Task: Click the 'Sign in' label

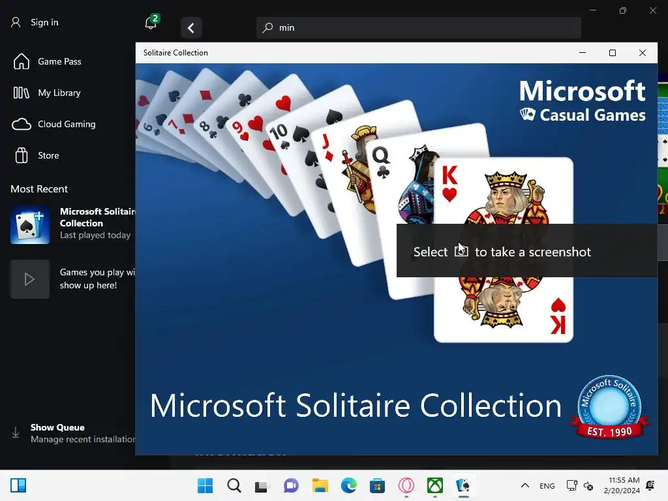Action: coord(45,22)
